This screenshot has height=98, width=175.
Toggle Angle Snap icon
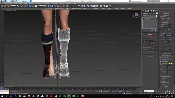pos(58,6)
